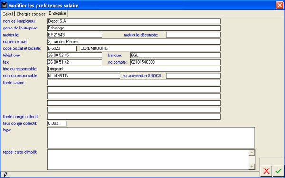Viewport: 285px width, 178px height.
Task: Click the pen icon in the status bar
Action: (5, 174)
